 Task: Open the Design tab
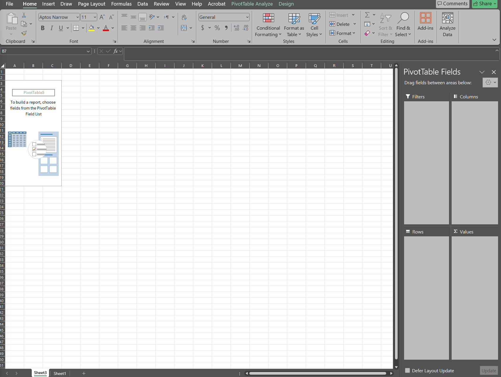(x=286, y=4)
